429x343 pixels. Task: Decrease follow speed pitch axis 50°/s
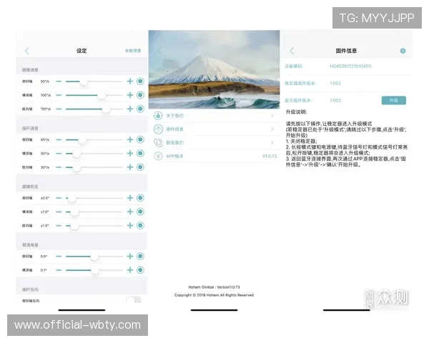(59, 81)
